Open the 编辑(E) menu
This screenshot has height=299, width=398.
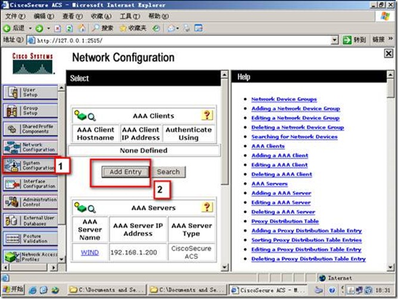click(x=43, y=16)
